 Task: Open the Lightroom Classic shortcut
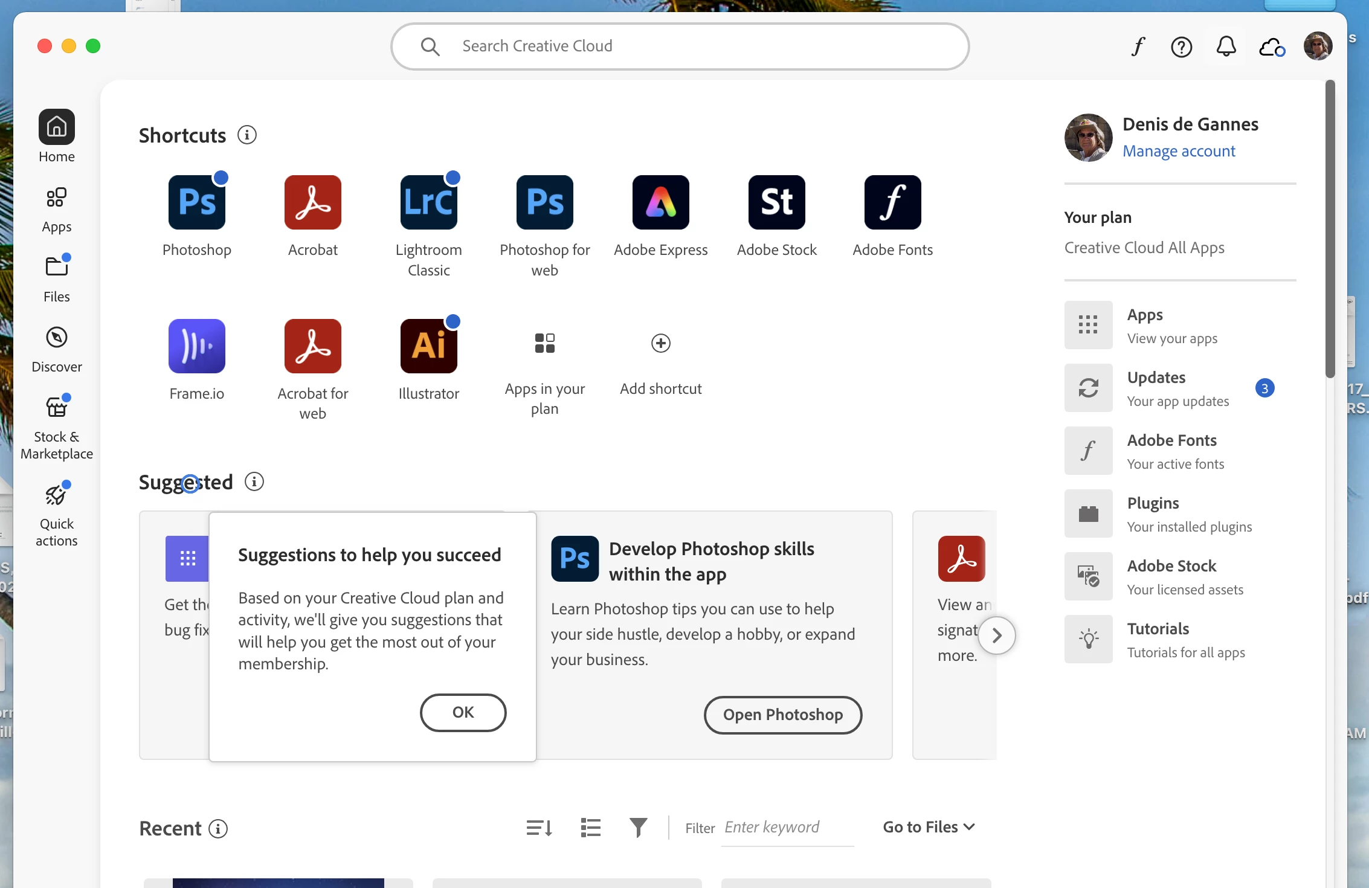click(428, 202)
